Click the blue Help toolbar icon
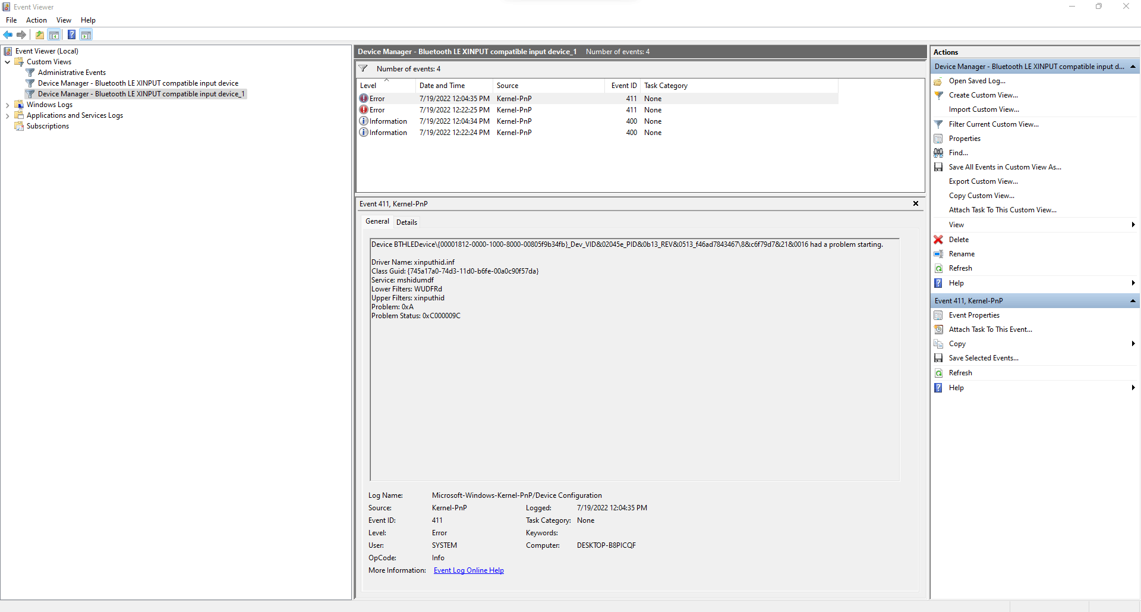The width and height of the screenshot is (1141, 612). (x=71, y=34)
